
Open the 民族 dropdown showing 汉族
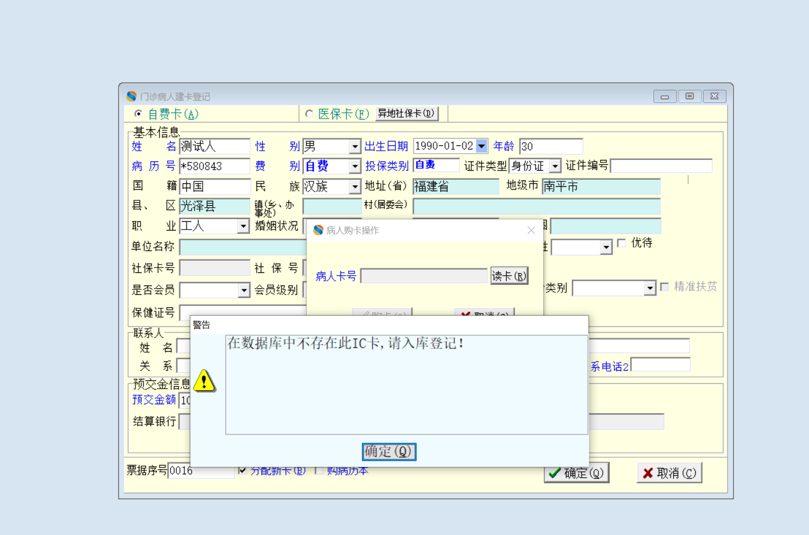(355, 187)
